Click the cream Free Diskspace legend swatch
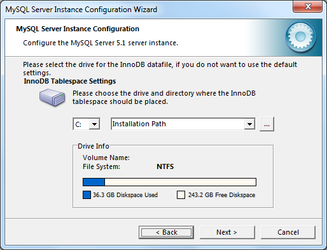Viewport: 327px width, 250px height. point(181,195)
